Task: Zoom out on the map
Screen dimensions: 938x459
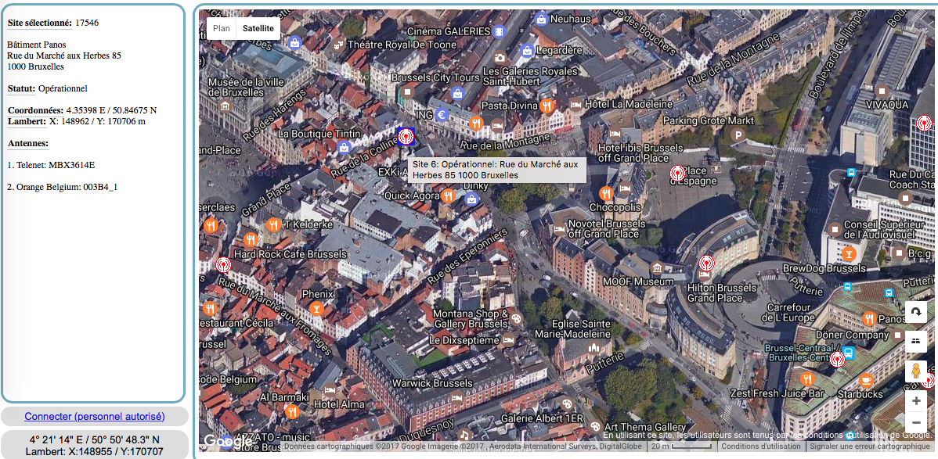Action: 916,422
